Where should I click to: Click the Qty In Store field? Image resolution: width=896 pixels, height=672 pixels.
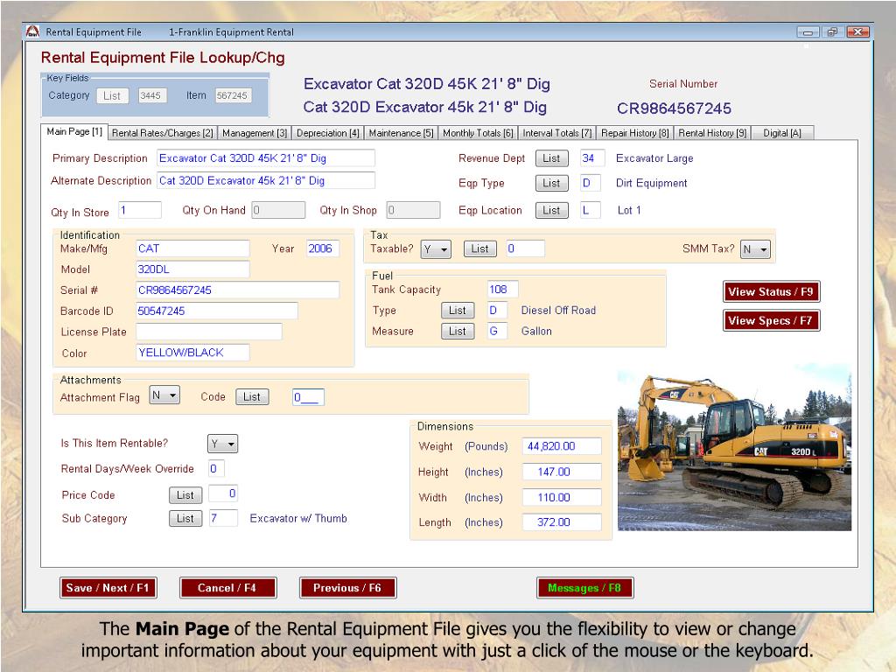point(140,210)
